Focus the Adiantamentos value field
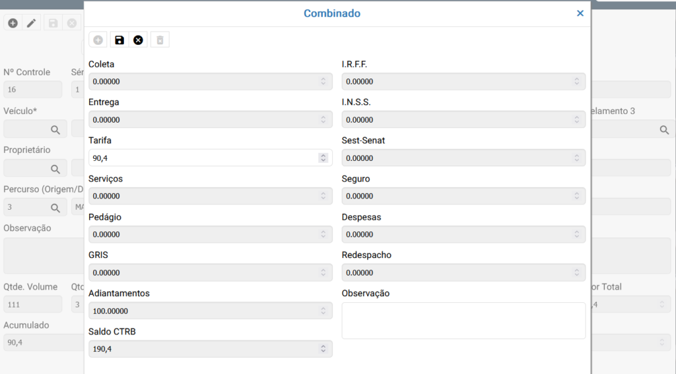Viewport: 676px width, 374px height. (201, 311)
